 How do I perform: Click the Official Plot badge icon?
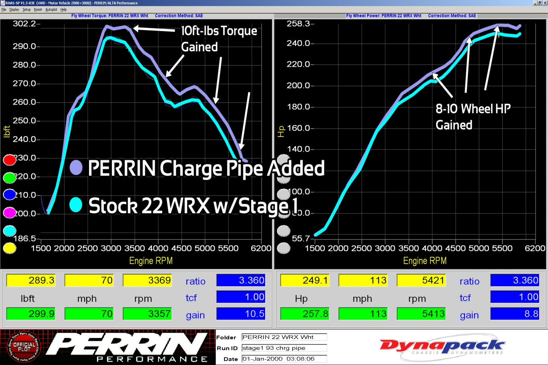click(24, 347)
